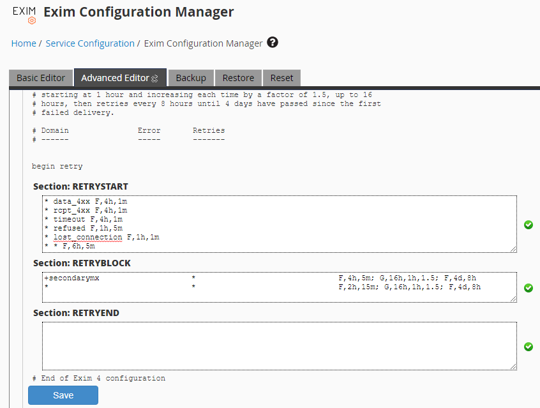Switch to the Basic Editor tab
The width and height of the screenshot is (540, 408).
click(x=41, y=78)
